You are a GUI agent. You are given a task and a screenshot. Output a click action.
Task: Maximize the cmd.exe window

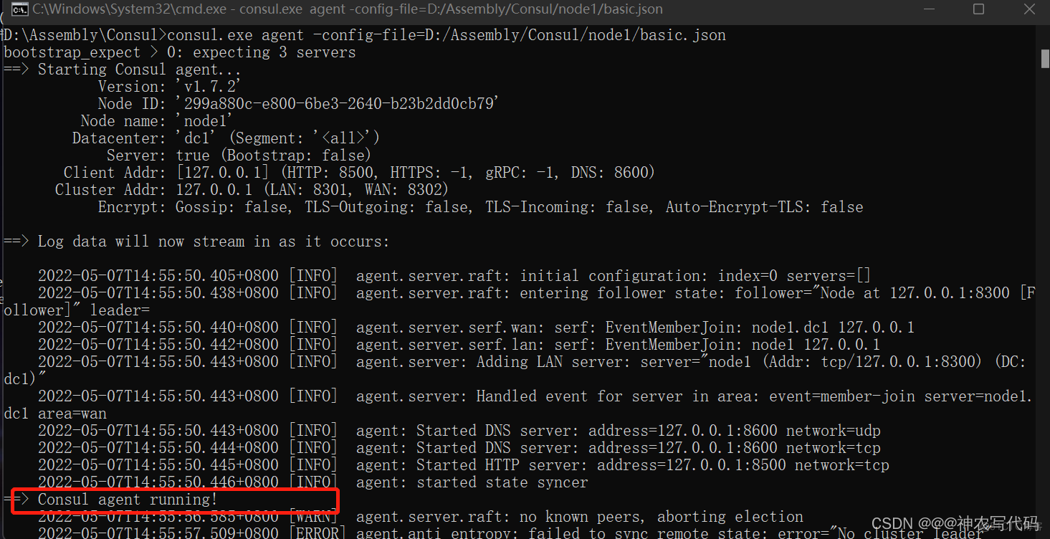pyautogui.click(x=979, y=9)
